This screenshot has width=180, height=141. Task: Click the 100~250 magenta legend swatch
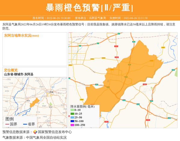(x=72, y=125)
